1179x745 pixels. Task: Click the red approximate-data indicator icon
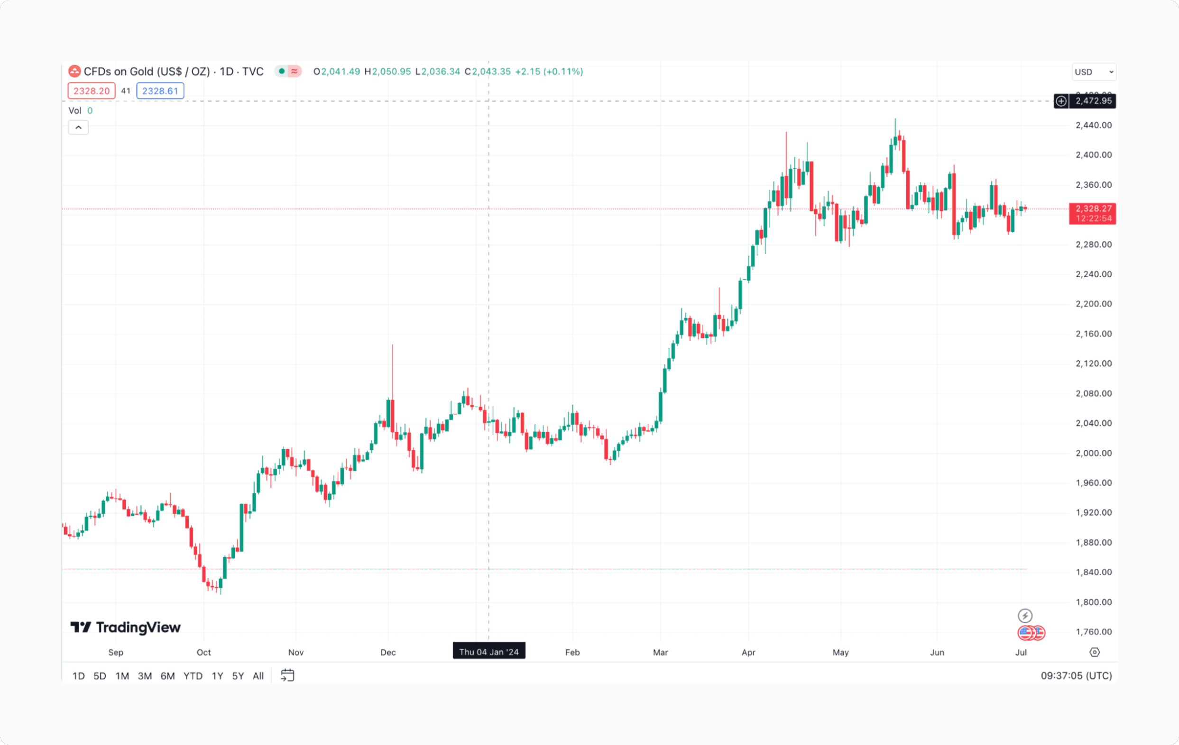tap(294, 72)
